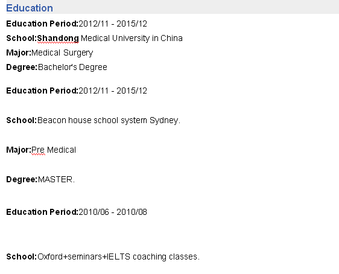Click the School label before Beacon house
Image resolution: width=339 pixels, height=274 pixels.
click(x=22, y=120)
